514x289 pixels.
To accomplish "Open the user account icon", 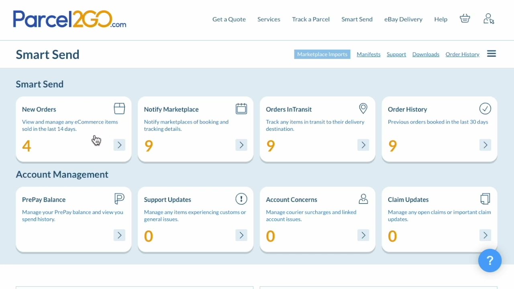I will tap(489, 19).
